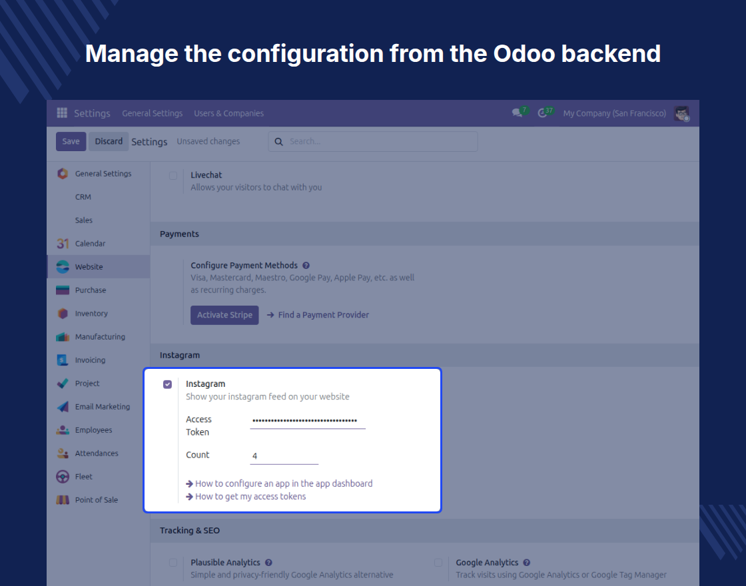Image resolution: width=746 pixels, height=586 pixels.
Task: Click the Website globe sidebar icon
Action: pos(63,267)
